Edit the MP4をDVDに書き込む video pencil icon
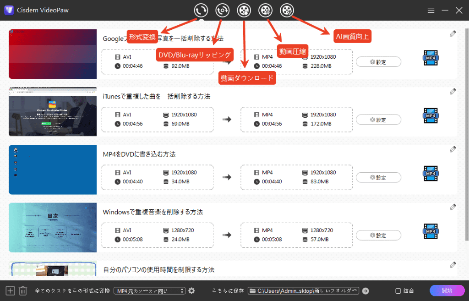The height and width of the screenshot is (301, 469). [453, 149]
